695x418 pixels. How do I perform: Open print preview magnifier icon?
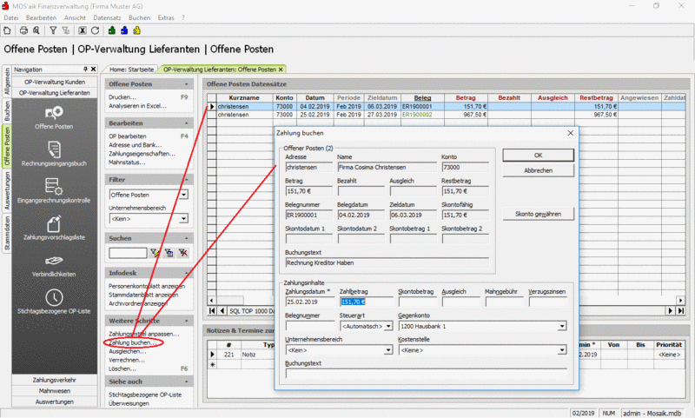tap(36, 30)
